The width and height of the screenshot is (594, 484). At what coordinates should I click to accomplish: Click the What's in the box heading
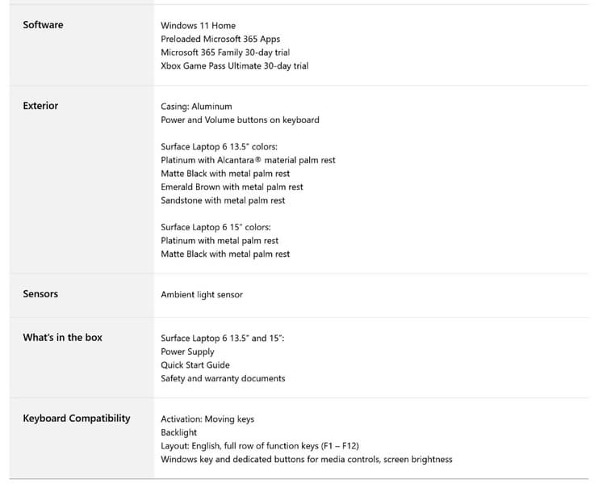coord(62,338)
